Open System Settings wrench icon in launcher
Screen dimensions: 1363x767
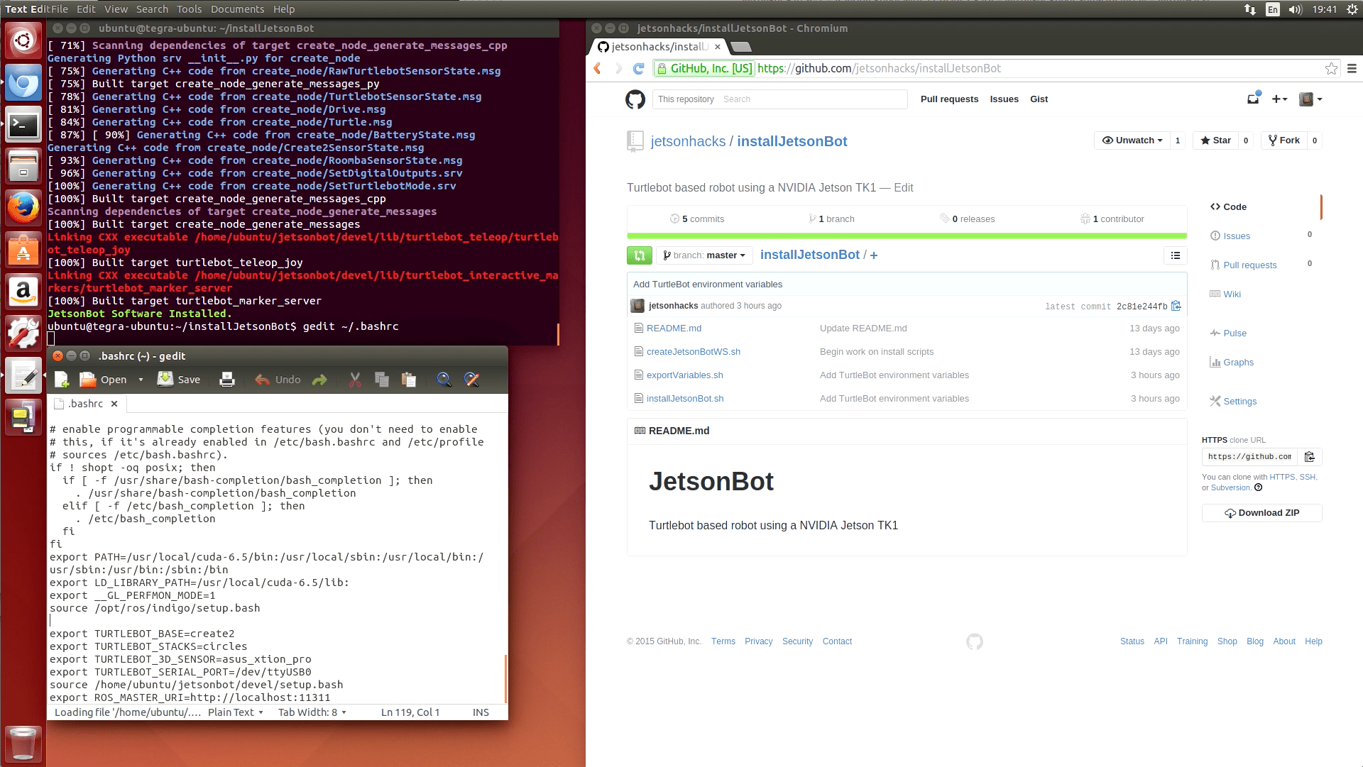point(23,333)
